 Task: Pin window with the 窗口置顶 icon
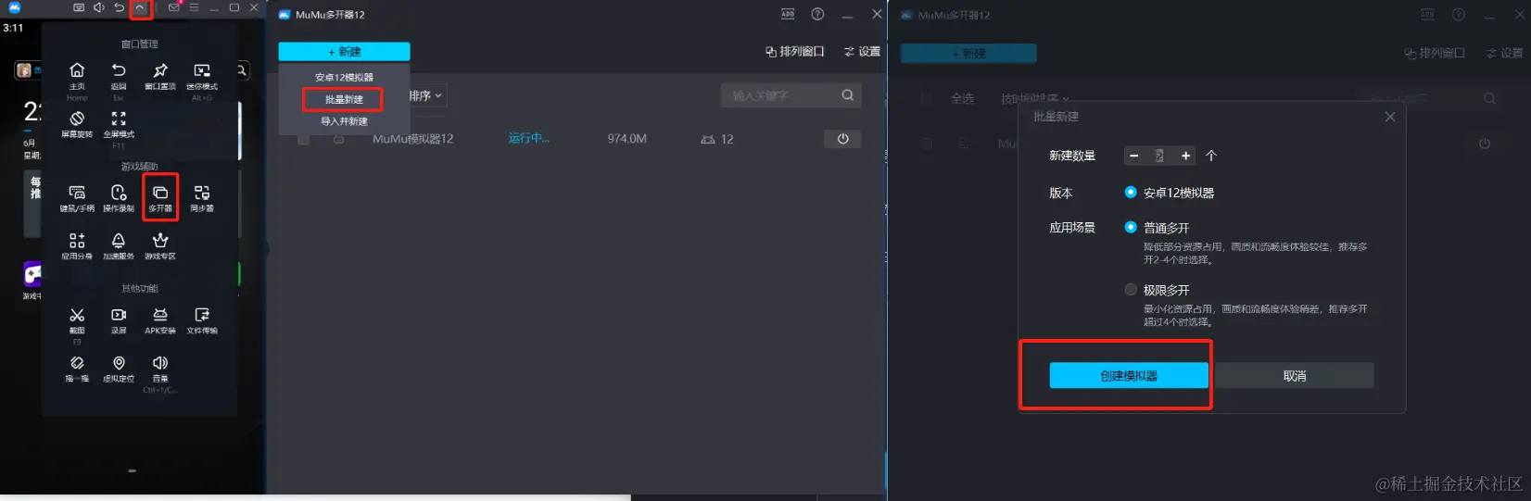click(x=160, y=70)
